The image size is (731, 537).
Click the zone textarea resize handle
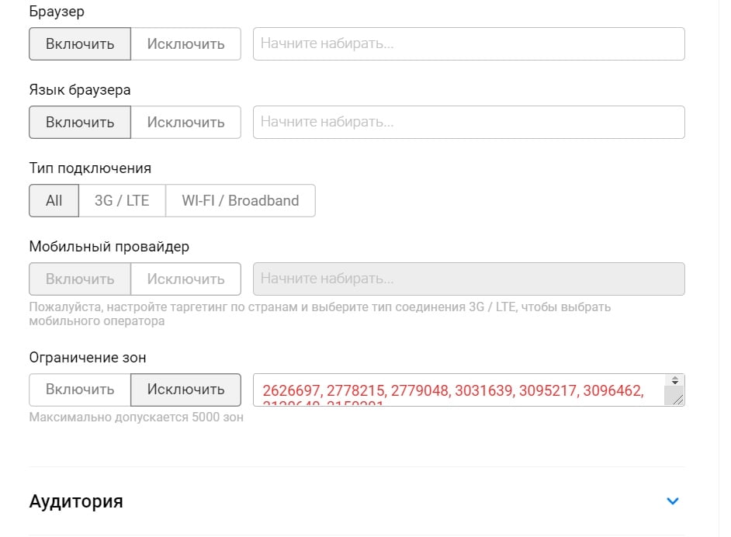click(674, 398)
